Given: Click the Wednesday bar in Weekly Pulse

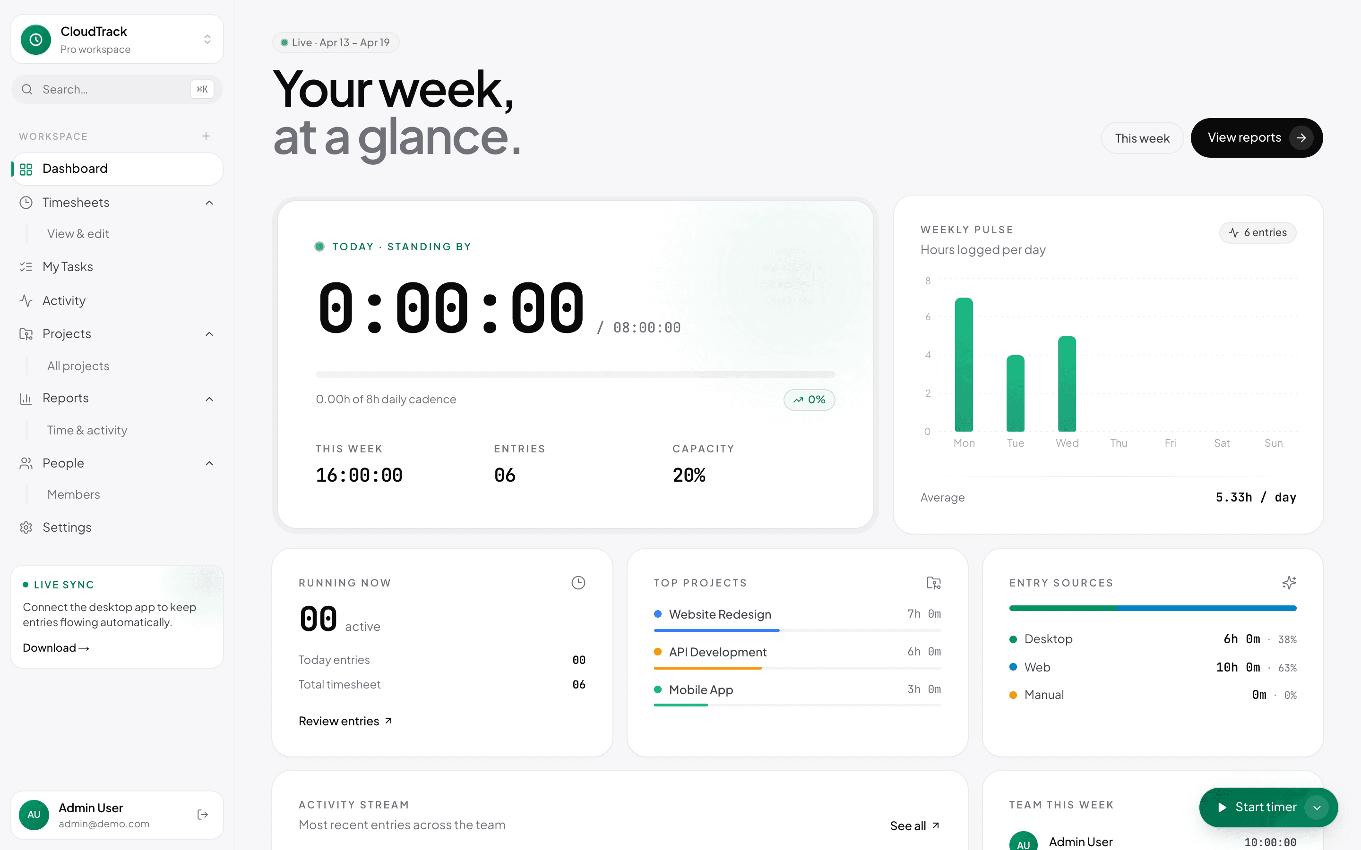Looking at the screenshot, I should [1067, 383].
